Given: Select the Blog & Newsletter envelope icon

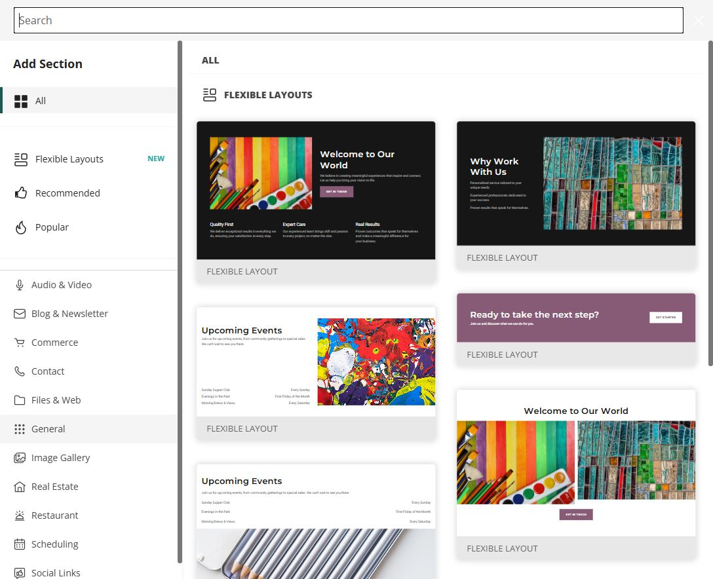Looking at the screenshot, I should 20,314.
